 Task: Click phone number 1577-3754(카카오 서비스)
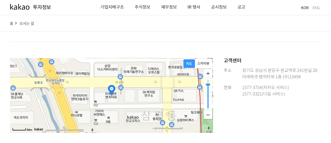(265, 87)
